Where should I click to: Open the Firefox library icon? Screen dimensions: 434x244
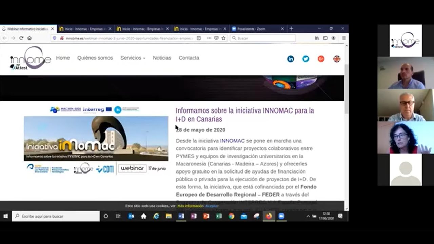click(x=317, y=38)
